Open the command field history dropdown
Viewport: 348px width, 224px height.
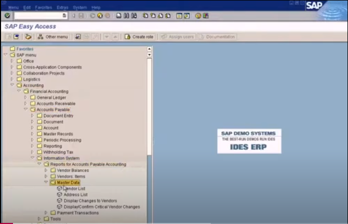(x=64, y=16)
